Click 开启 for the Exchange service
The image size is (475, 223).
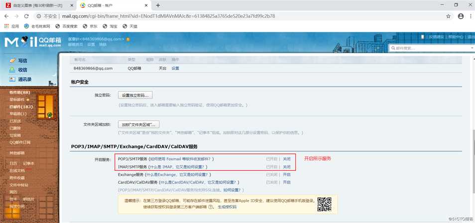pyautogui.click(x=287, y=175)
